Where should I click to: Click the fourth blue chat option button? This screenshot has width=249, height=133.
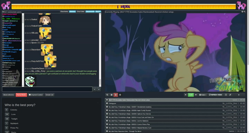pos(90,12)
